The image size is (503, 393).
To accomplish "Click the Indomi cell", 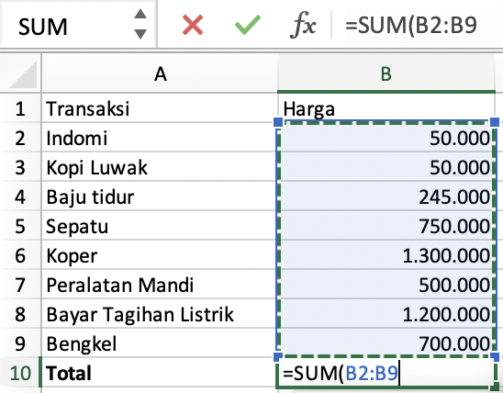I will pos(160,138).
